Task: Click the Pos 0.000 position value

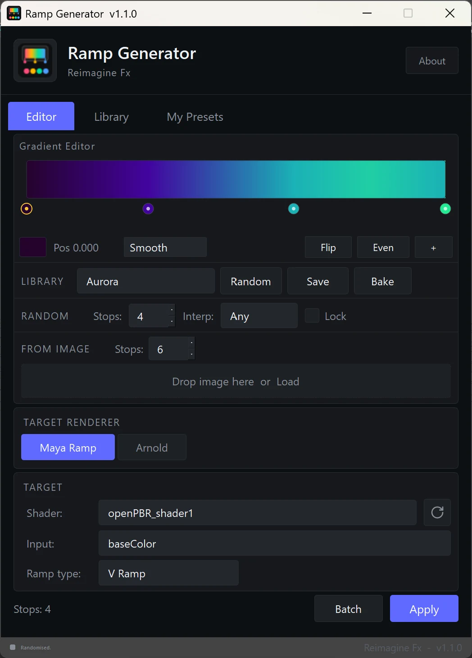Action: [x=76, y=247]
